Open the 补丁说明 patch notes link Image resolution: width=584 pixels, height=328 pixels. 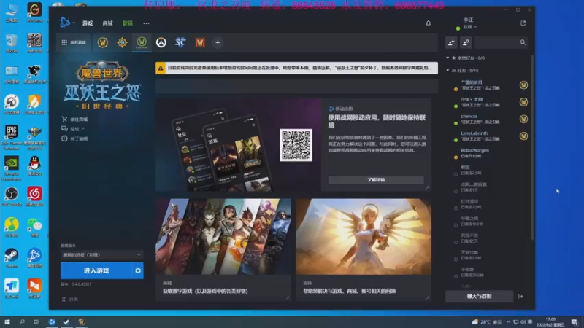pos(75,138)
